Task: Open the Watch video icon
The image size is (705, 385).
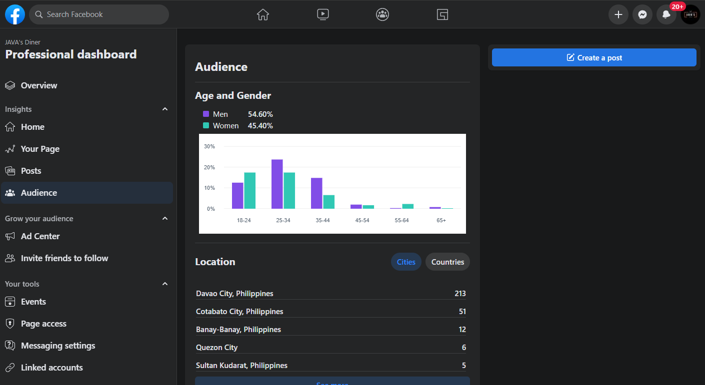Action: tap(323, 14)
